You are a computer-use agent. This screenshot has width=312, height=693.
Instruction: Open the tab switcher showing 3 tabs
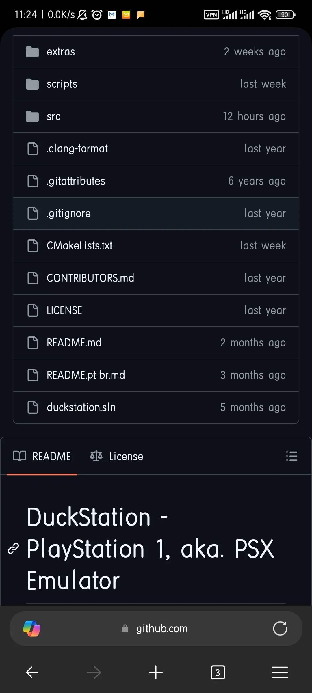tap(218, 672)
